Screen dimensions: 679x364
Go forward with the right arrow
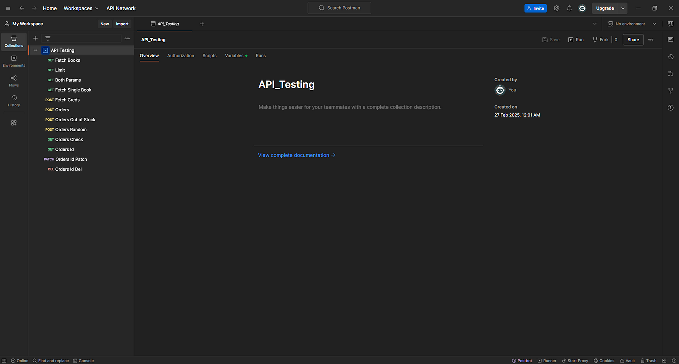tap(34, 8)
